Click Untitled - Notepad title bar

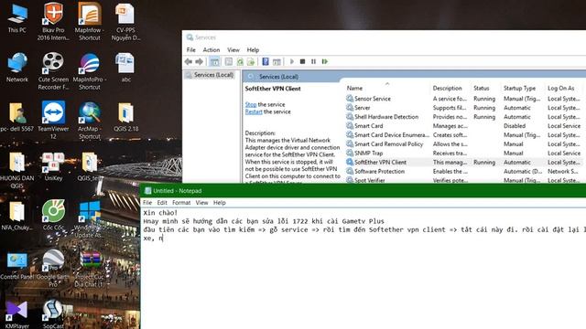click(x=364, y=191)
